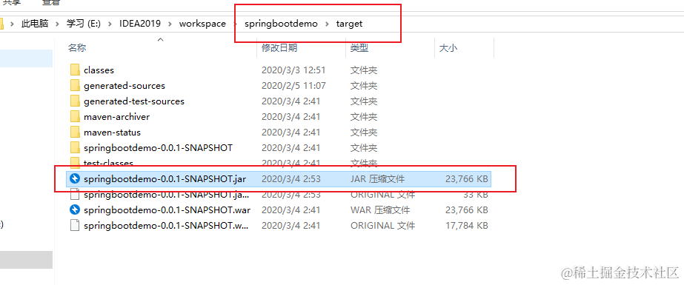Click the maven-status folder icon
The image size is (684, 285).
click(75, 132)
